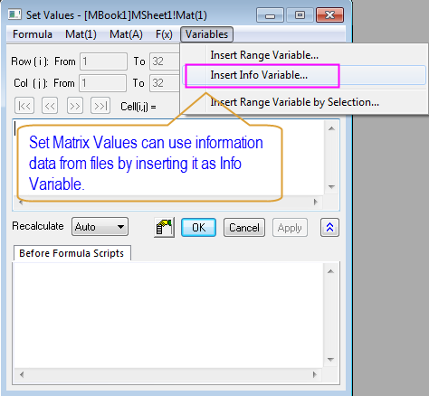Go to the last cell navigation button
The width and height of the screenshot is (429, 396).
(100, 106)
